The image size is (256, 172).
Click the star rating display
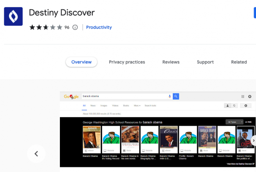tap(46, 27)
